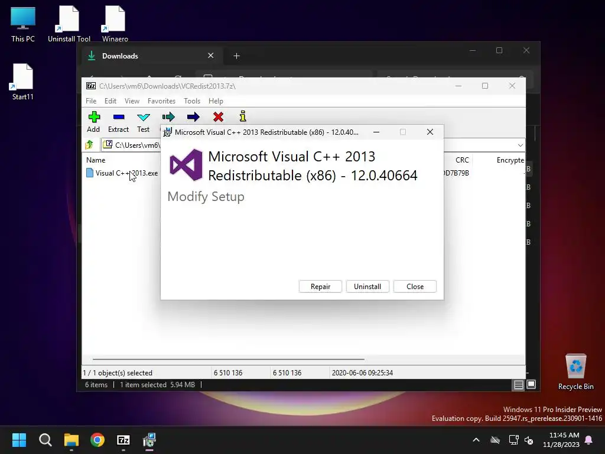This screenshot has height=454, width=605.
Task: Select the Visual C++ 2013.exe file
Action: point(122,173)
